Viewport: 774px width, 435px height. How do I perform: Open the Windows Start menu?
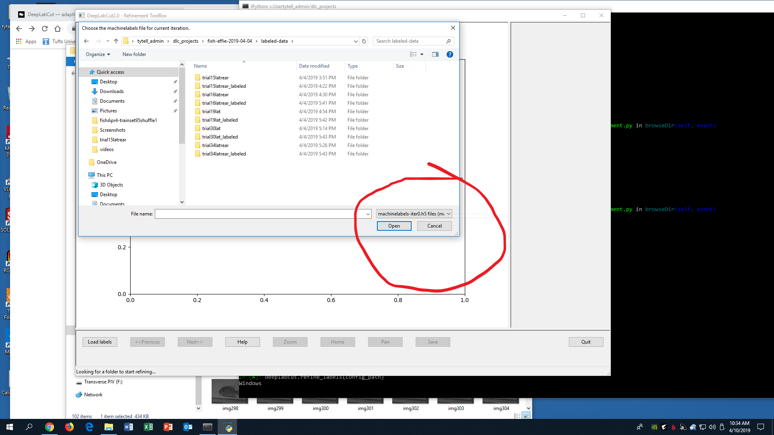click(x=9, y=427)
